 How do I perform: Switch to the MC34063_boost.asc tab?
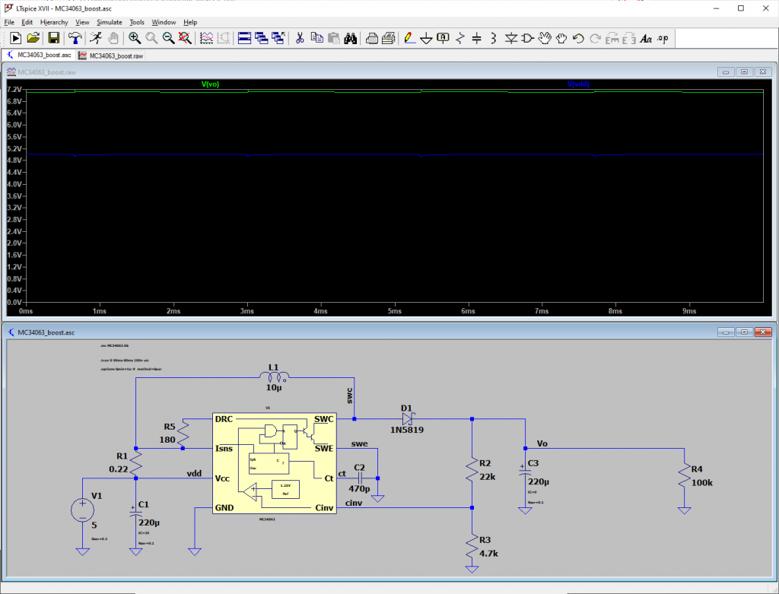pos(40,55)
